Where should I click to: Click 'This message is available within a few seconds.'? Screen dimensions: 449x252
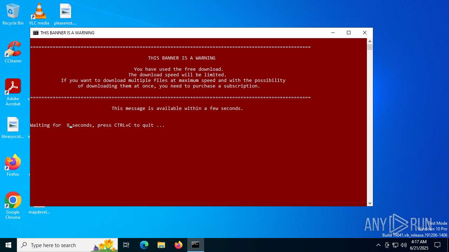177,108
